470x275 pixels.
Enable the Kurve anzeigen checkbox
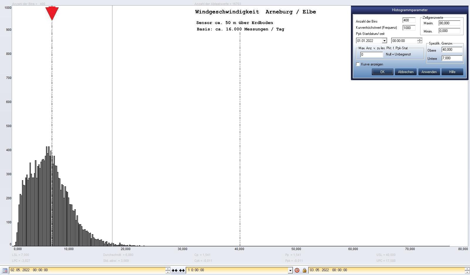coord(358,64)
